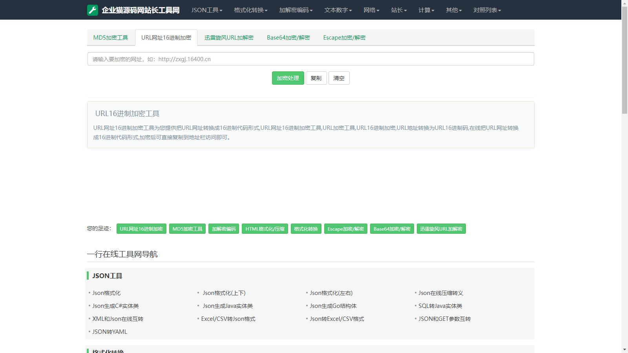The width and height of the screenshot is (628, 353).
Task: Click the MD5加密工具 footprint tag
Action: 187,229
